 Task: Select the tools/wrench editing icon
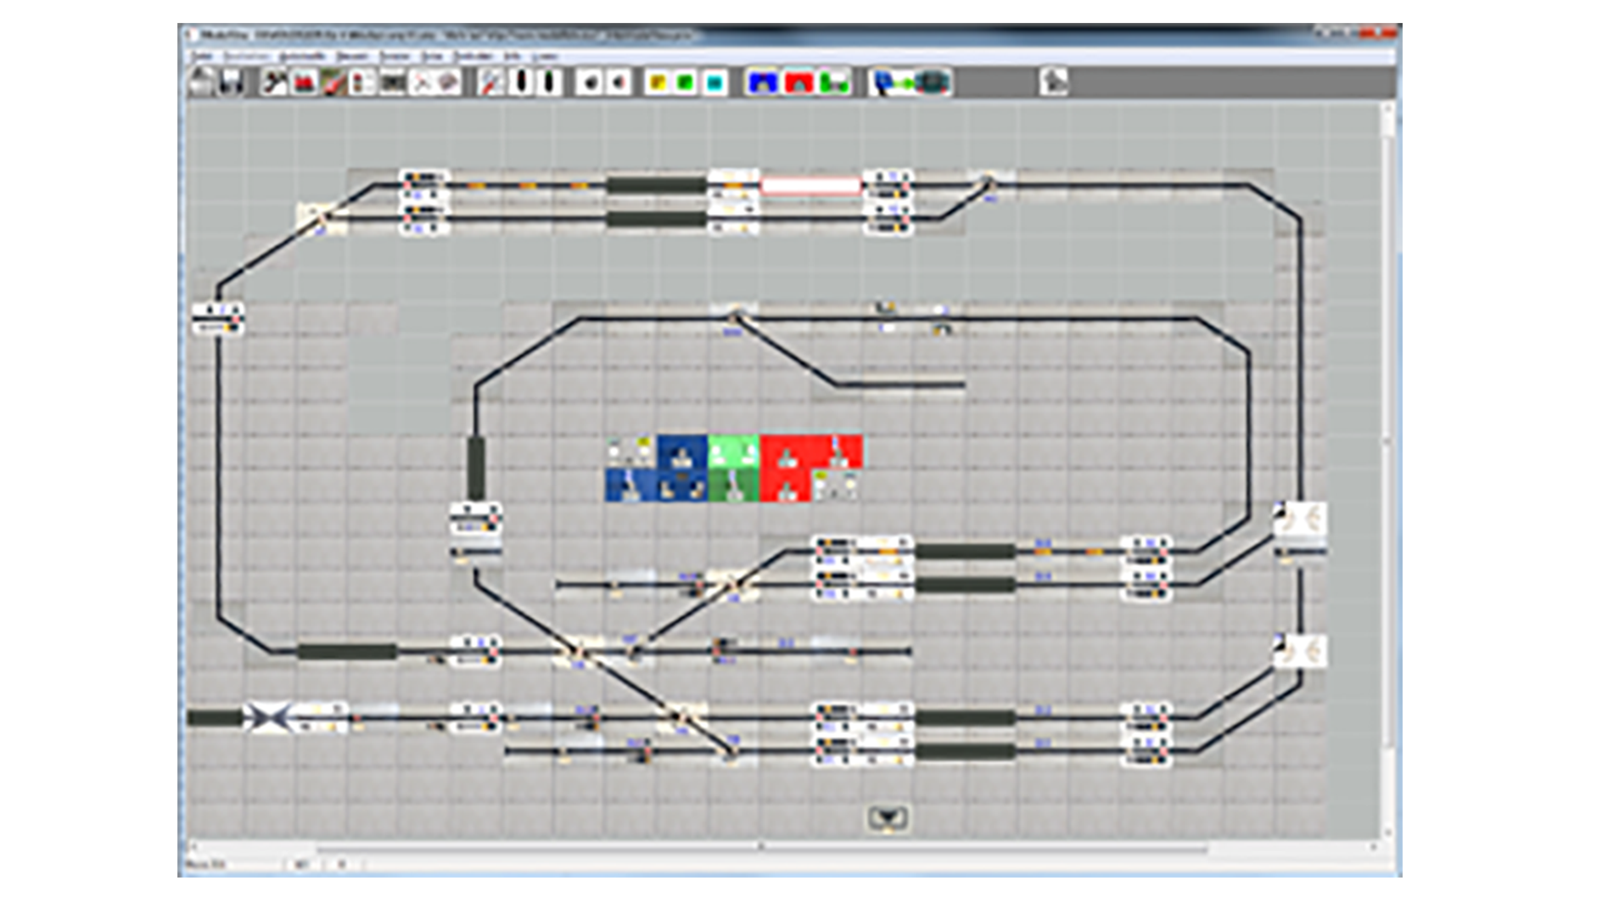coord(273,82)
